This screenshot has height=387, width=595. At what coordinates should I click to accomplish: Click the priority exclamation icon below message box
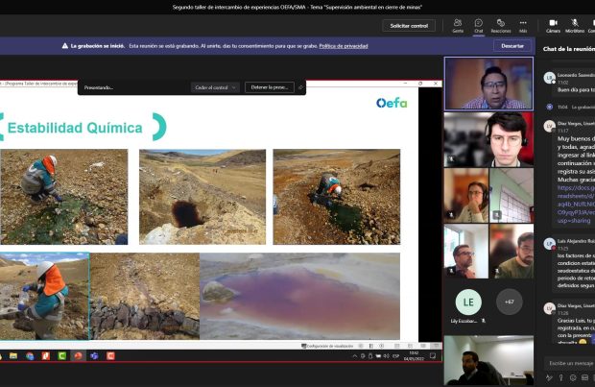coord(560,377)
